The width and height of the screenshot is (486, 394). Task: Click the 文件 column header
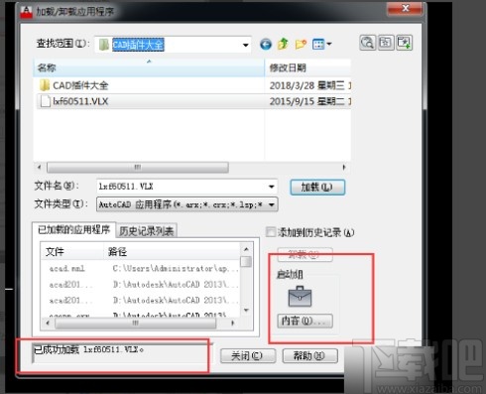(x=72, y=252)
